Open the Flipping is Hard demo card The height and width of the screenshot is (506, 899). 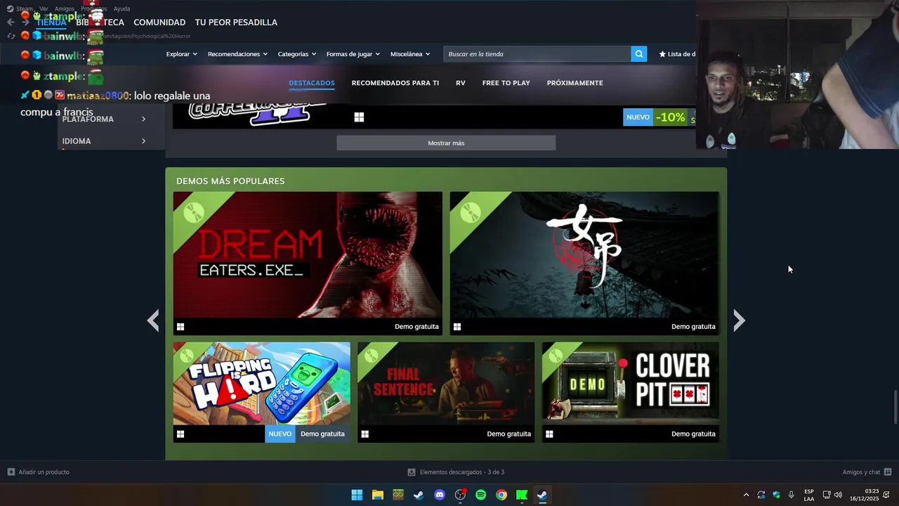pos(262,392)
